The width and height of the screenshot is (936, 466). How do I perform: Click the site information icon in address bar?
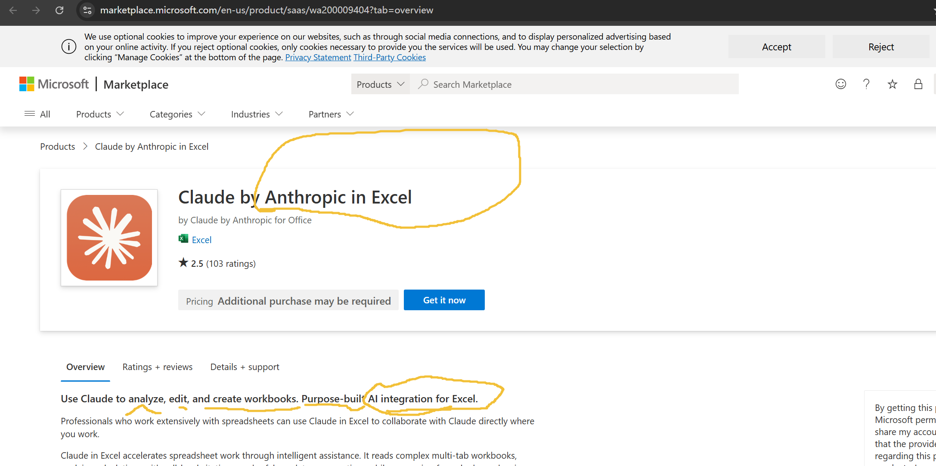tap(87, 10)
